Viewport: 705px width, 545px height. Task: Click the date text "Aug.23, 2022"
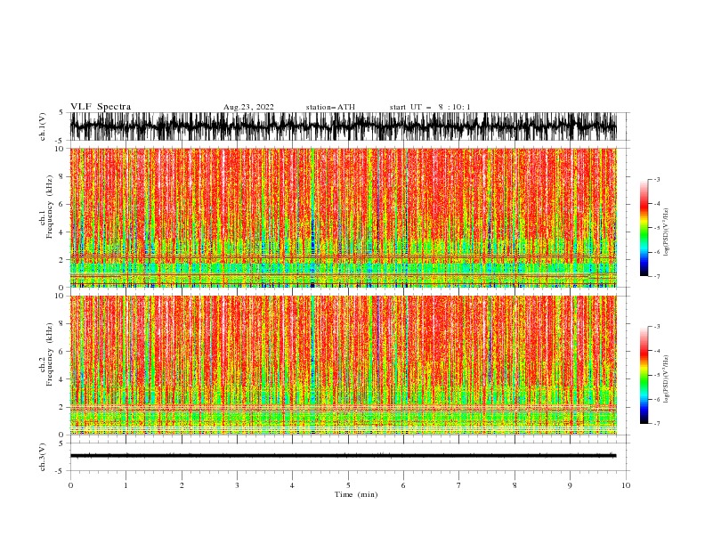(248, 107)
